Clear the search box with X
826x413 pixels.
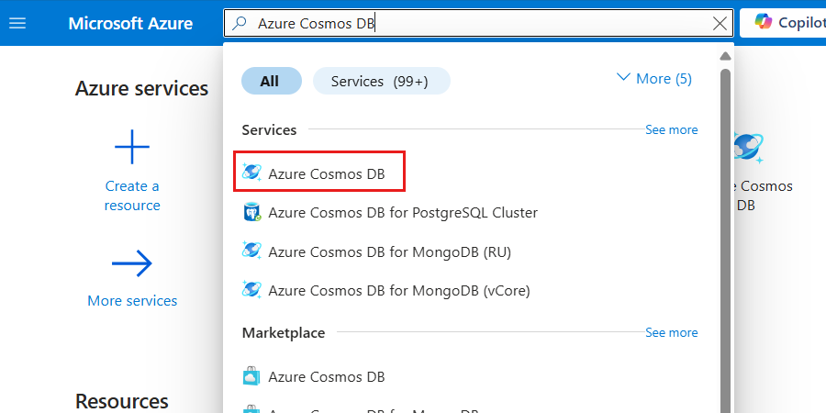click(x=720, y=23)
